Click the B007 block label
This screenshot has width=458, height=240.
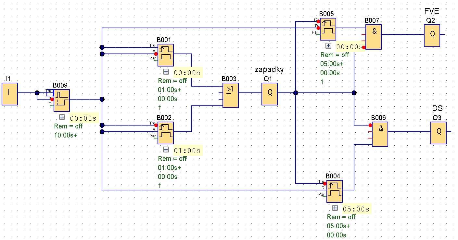tap(372, 20)
